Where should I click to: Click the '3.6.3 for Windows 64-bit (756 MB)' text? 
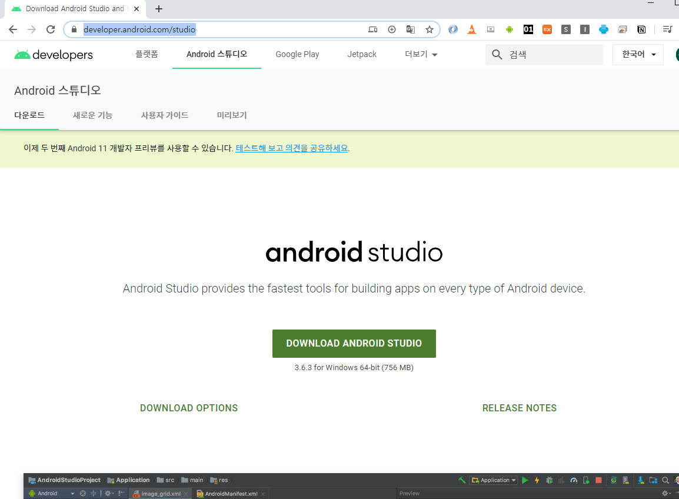[x=354, y=367]
